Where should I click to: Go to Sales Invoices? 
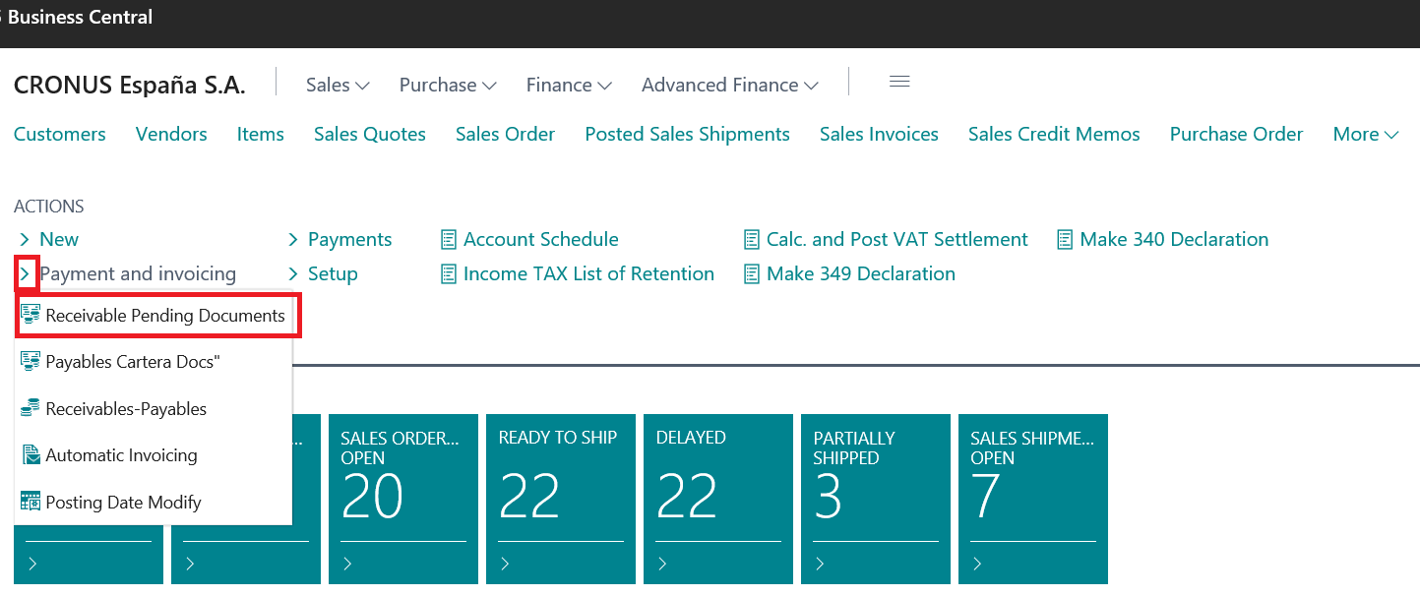click(879, 134)
